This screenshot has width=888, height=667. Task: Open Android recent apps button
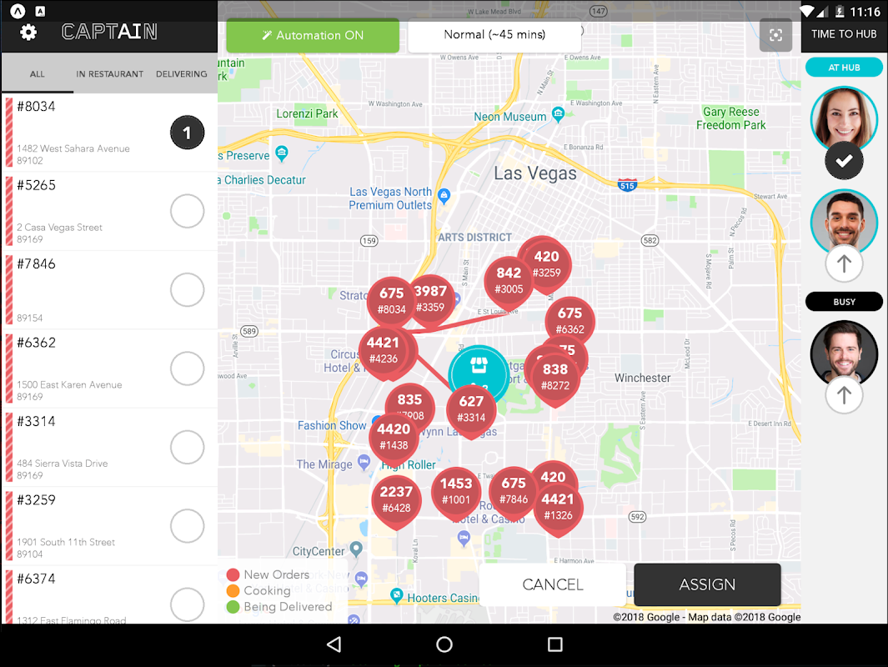[555, 644]
